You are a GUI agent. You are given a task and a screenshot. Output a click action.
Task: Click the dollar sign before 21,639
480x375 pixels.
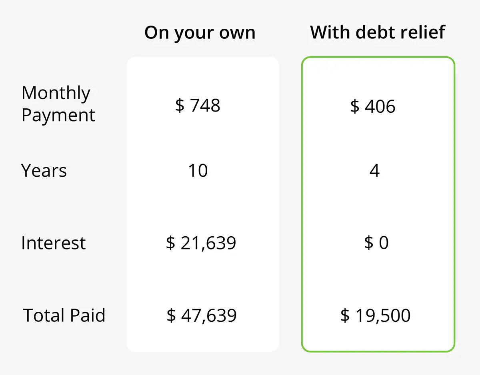click(x=171, y=243)
